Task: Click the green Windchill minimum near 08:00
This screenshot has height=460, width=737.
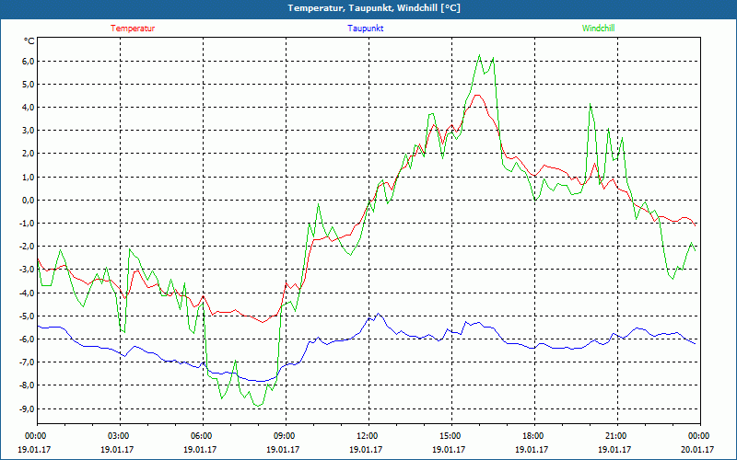Action: coord(257,406)
